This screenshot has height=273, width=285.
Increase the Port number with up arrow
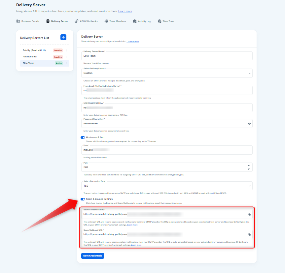click(x=249, y=166)
